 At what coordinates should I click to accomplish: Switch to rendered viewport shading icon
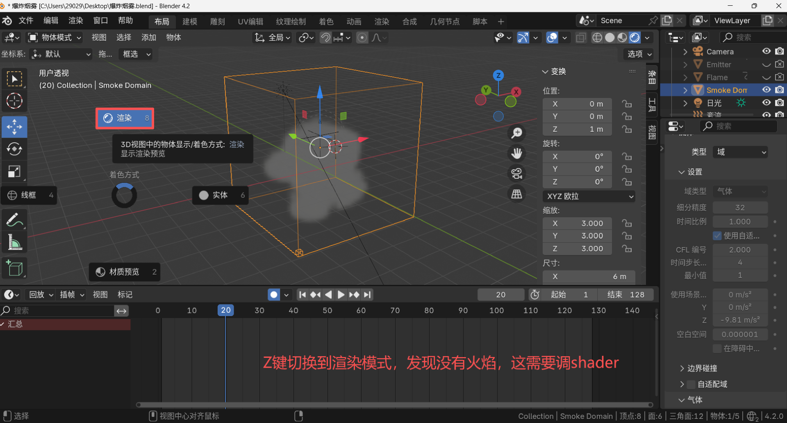pyautogui.click(x=635, y=38)
